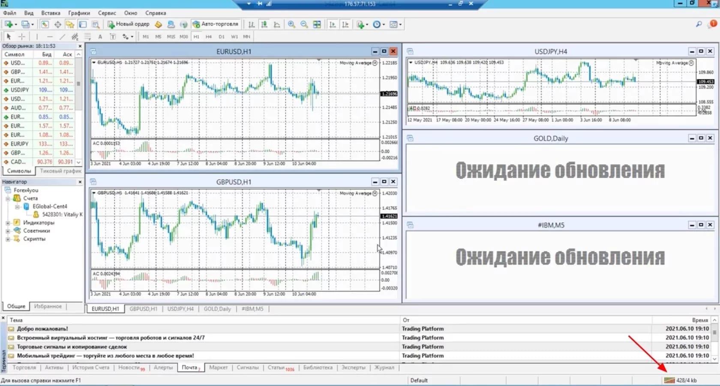
Task: Select the D1 timeframe button
Action: pyautogui.click(x=222, y=37)
